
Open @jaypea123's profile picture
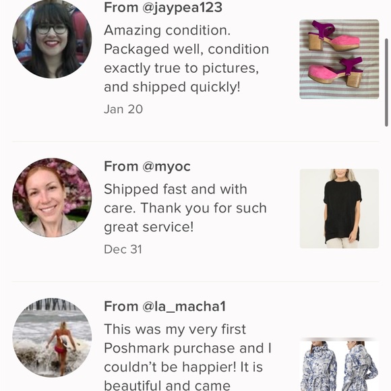click(52, 39)
